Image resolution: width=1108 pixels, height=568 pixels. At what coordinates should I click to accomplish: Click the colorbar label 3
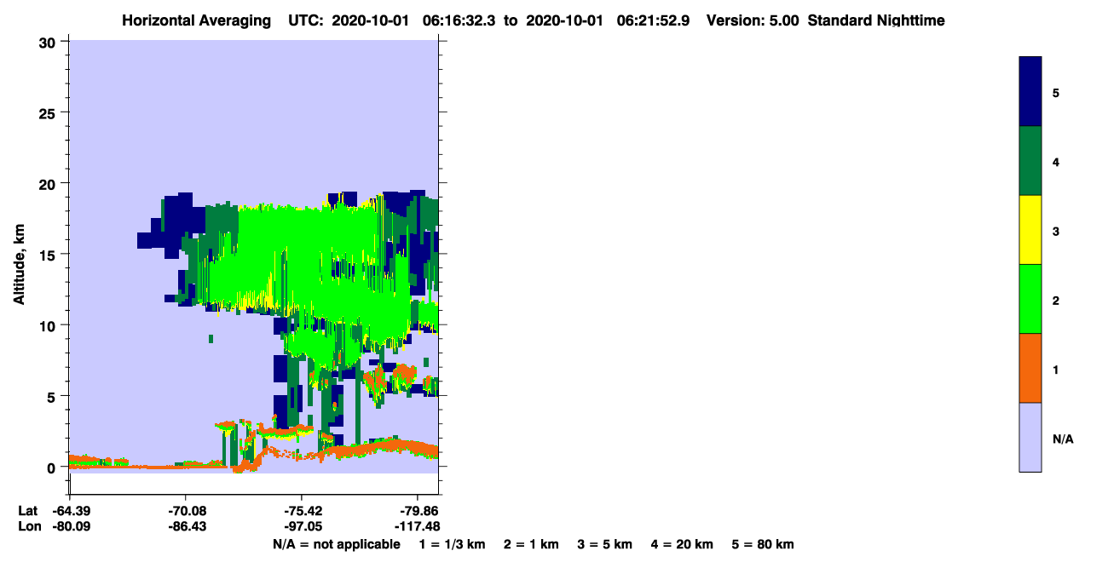1056,231
